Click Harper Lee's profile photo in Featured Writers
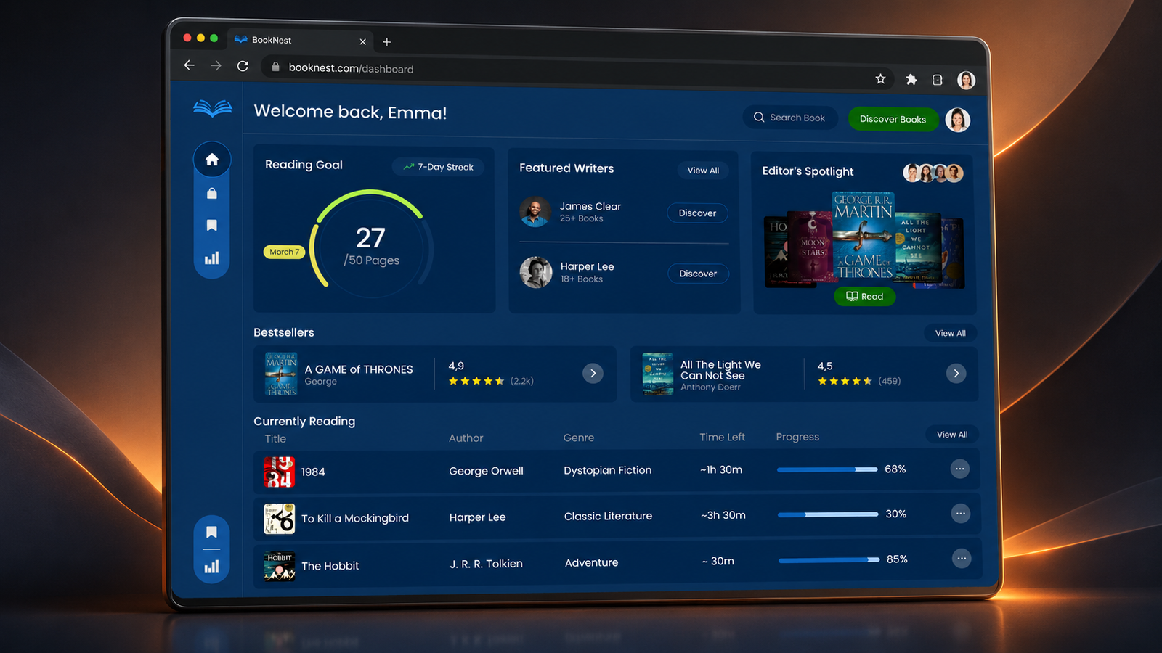The image size is (1162, 653). pos(536,273)
